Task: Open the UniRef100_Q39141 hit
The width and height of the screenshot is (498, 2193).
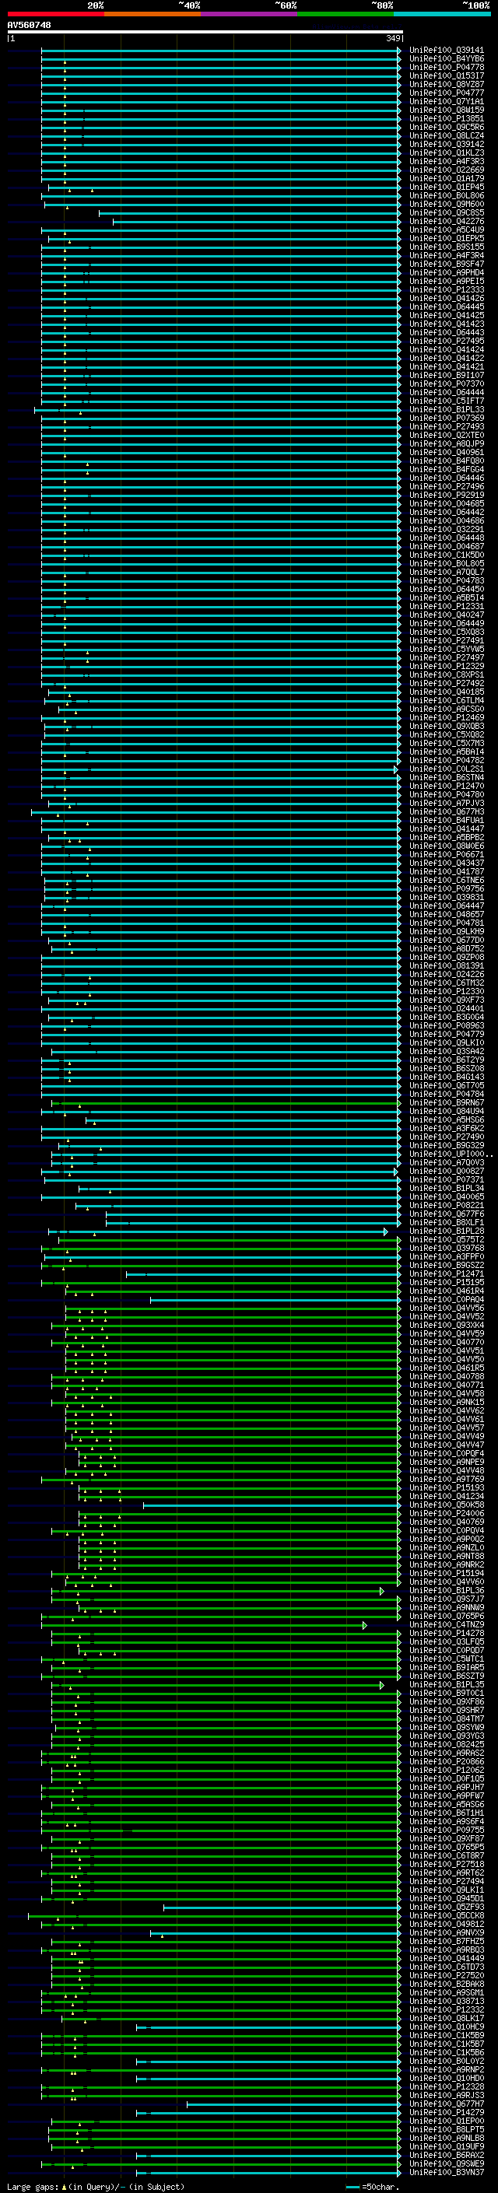Action: click(x=447, y=51)
